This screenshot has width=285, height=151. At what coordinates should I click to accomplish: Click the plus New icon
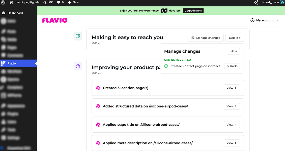pos(69,3)
